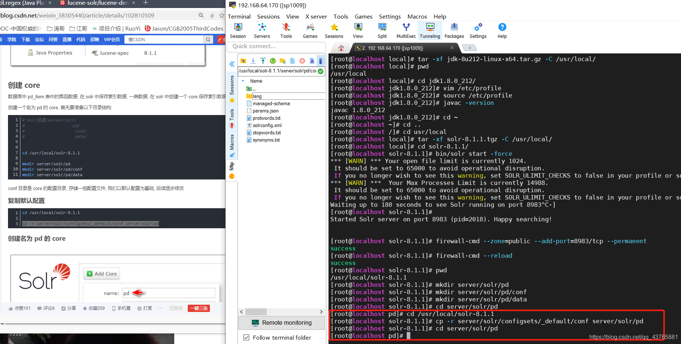Select stopwords.txt in file list
The width and height of the screenshot is (681, 344).
point(267,133)
